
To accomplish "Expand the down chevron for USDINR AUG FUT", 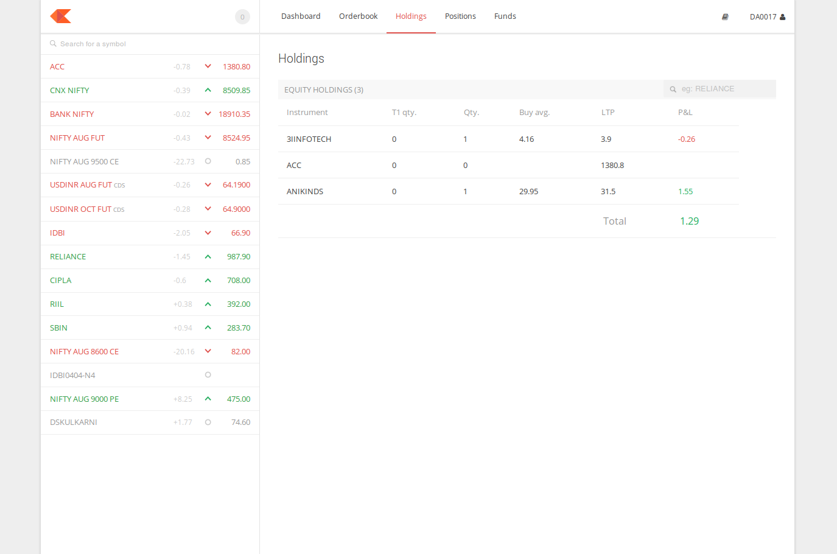I will [x=208, y=185].
